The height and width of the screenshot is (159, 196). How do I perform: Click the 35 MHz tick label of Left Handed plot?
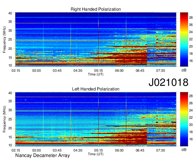tap(10, 101)
